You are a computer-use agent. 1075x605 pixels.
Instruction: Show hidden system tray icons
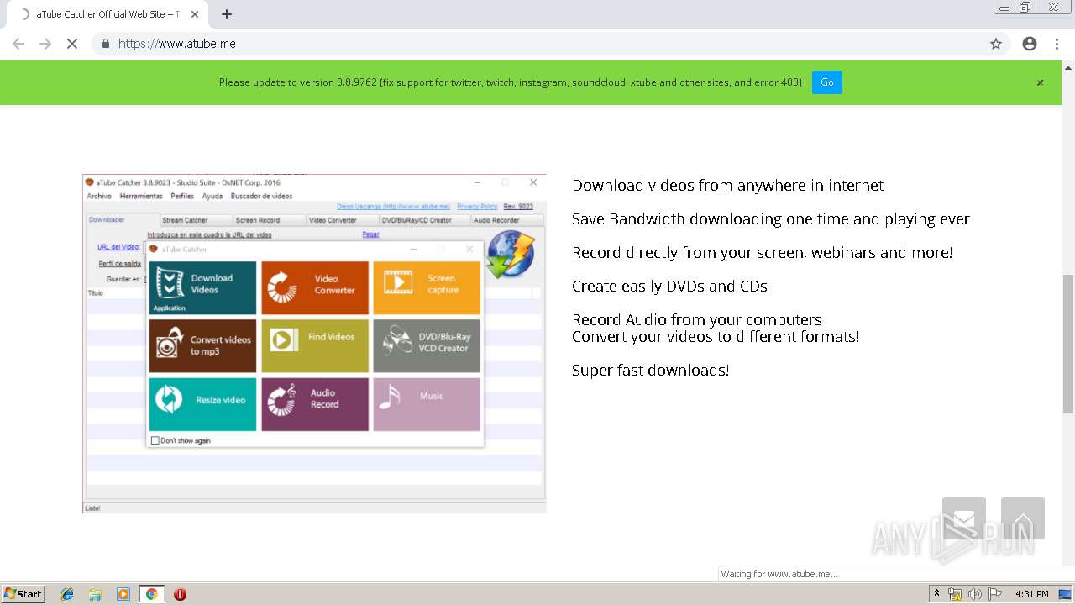(x=936, y=594)
